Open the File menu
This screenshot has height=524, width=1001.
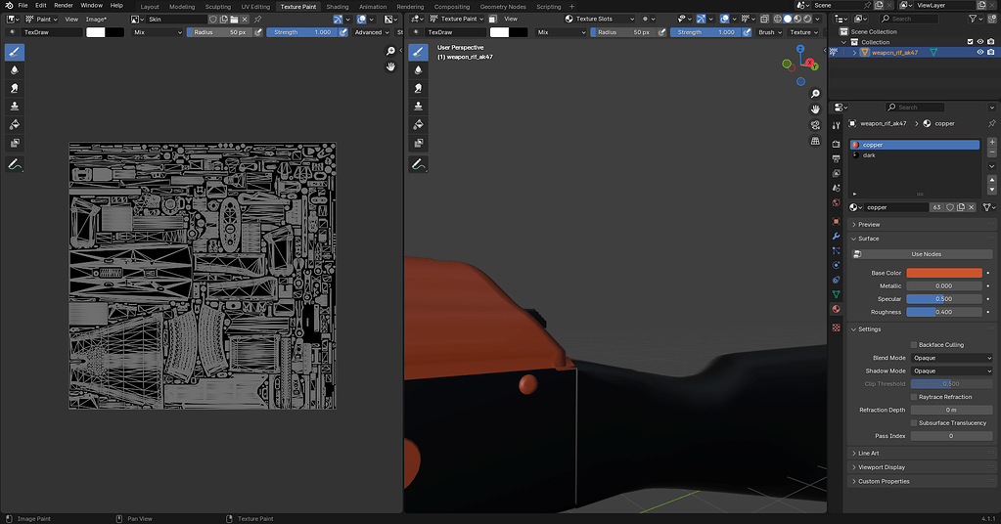(x=23, y=5)
